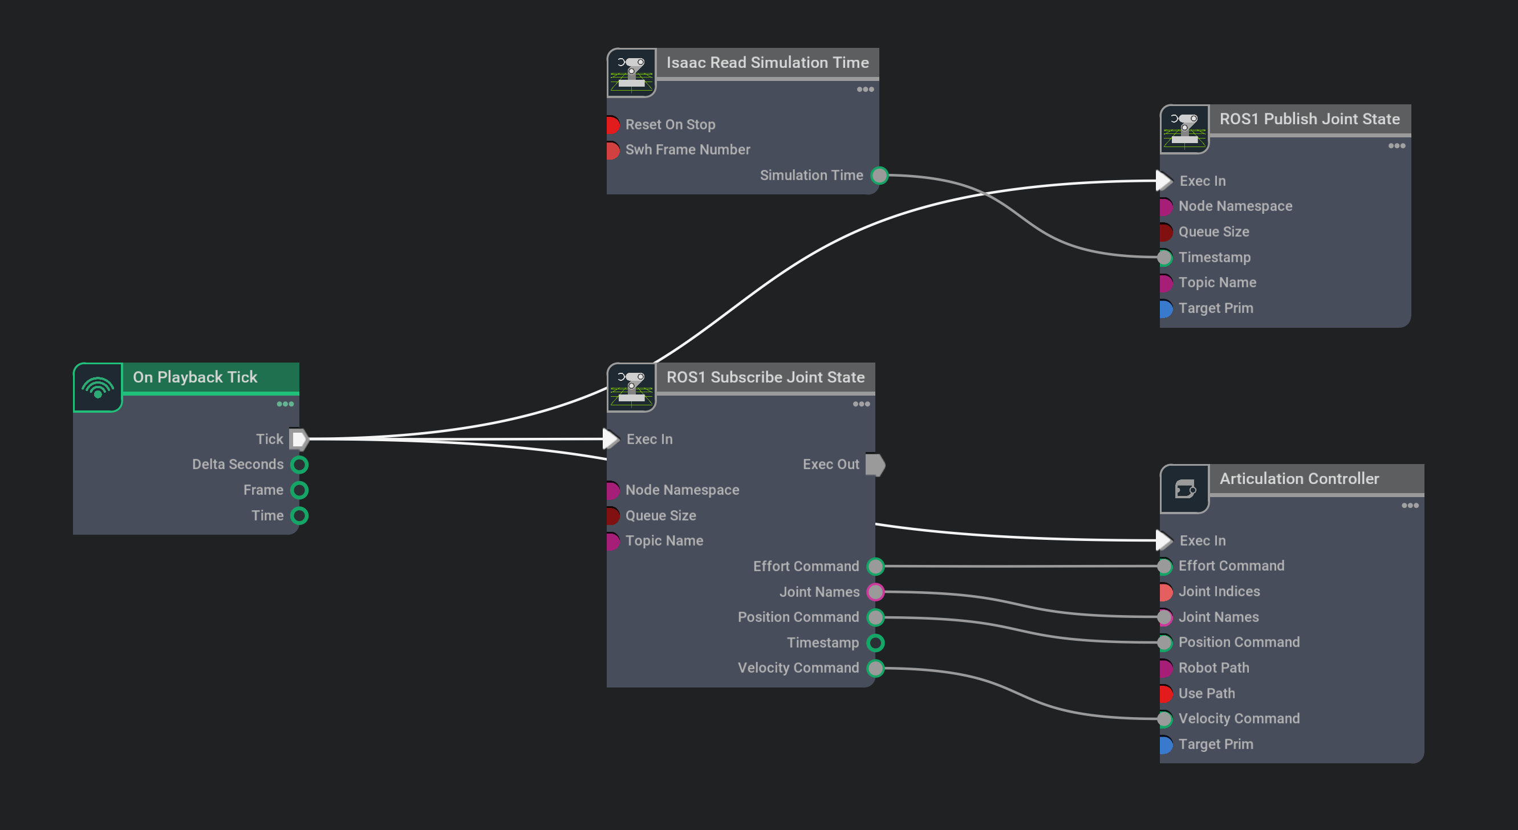
Task: Open the Articulation Controller options dots
Action: [1410, 506]
